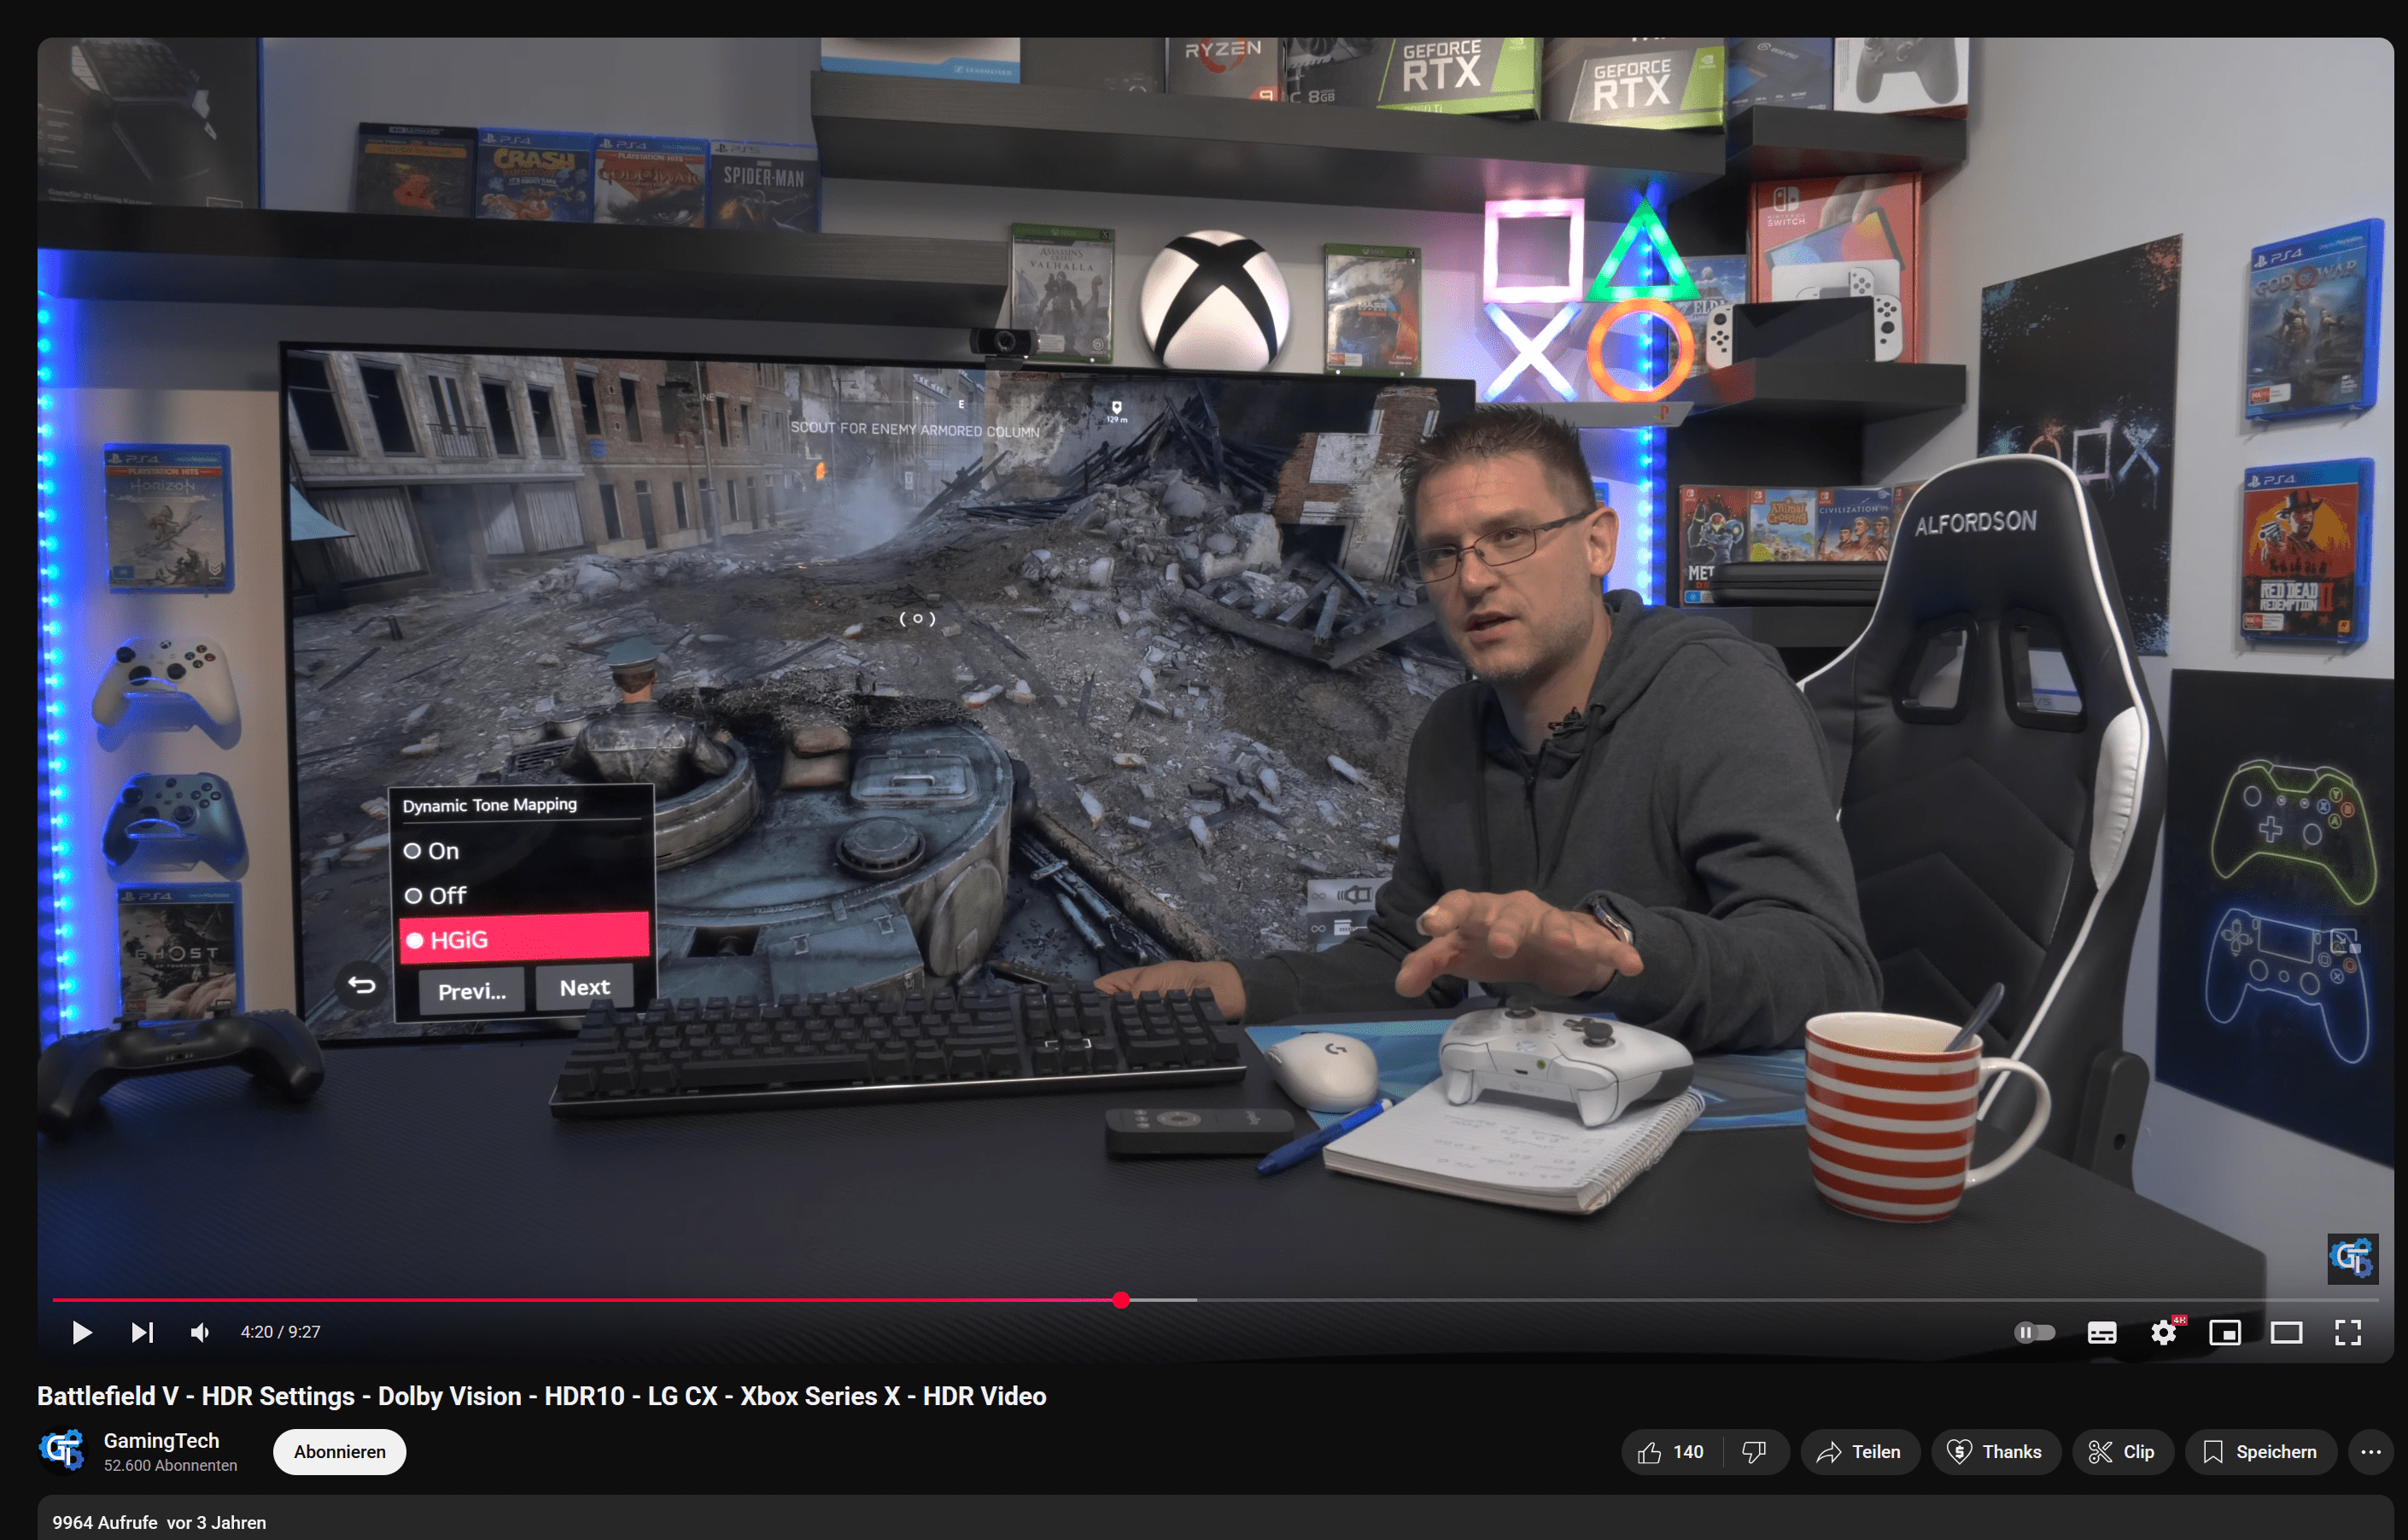This screenshot has width=2408, height=1540.
Task: Subscribe via the Abonnieren button
Action: click(339, 1452)
